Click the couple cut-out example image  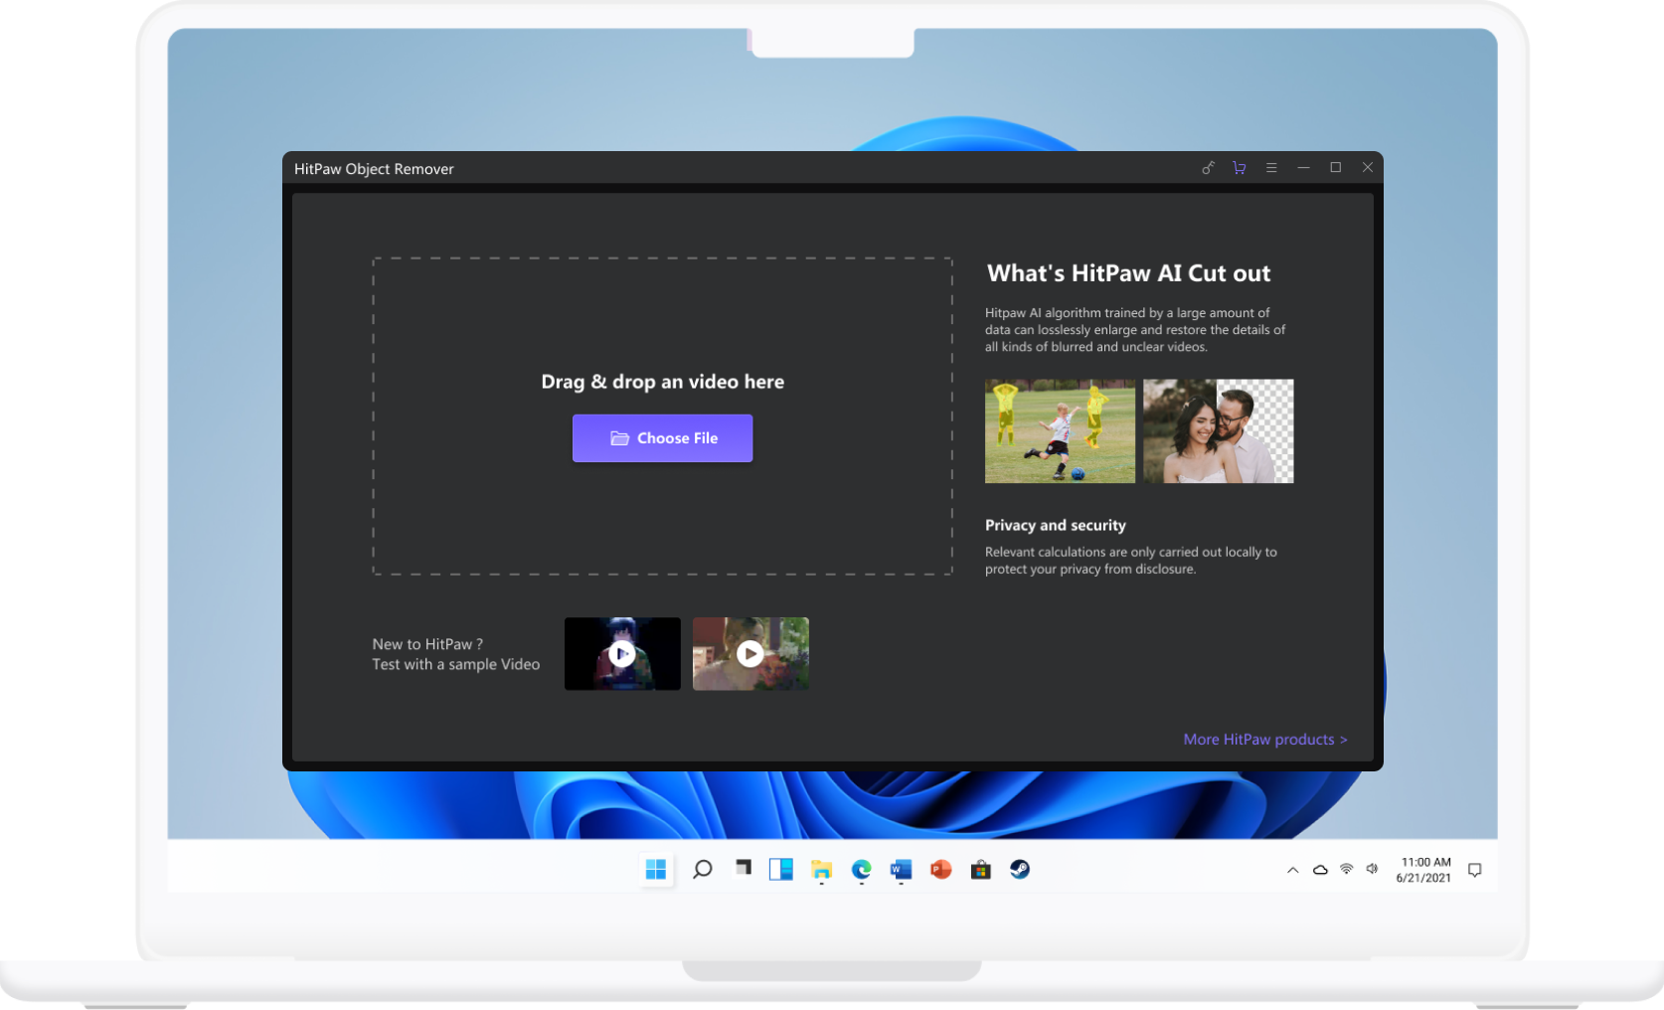[1218, 430]
